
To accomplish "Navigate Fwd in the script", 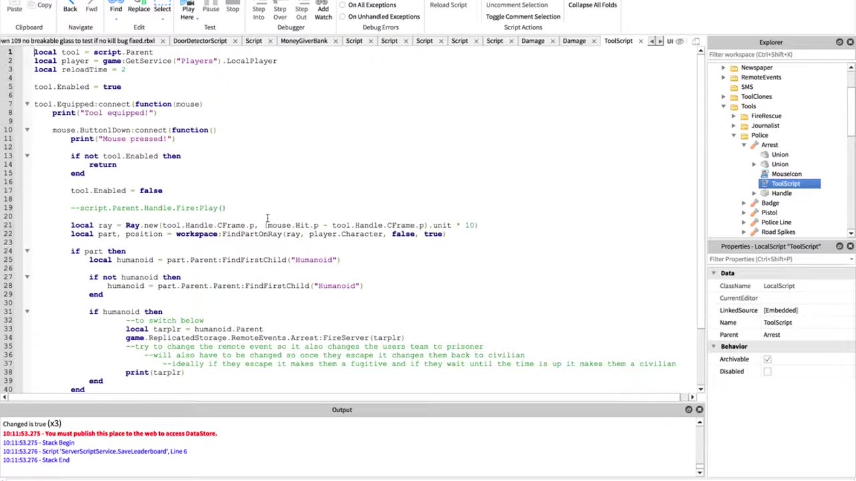I will coord(92,7).
